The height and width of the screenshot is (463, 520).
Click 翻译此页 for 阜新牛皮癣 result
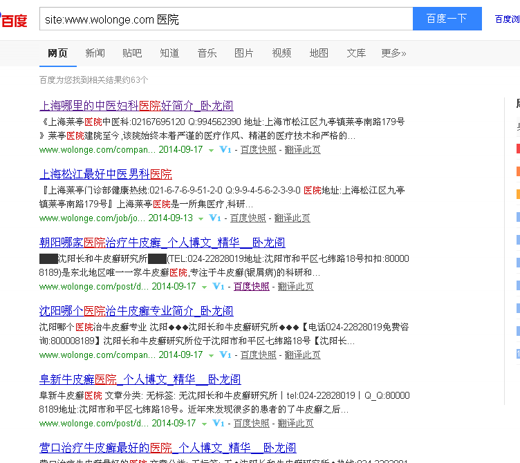pos(295,423)
